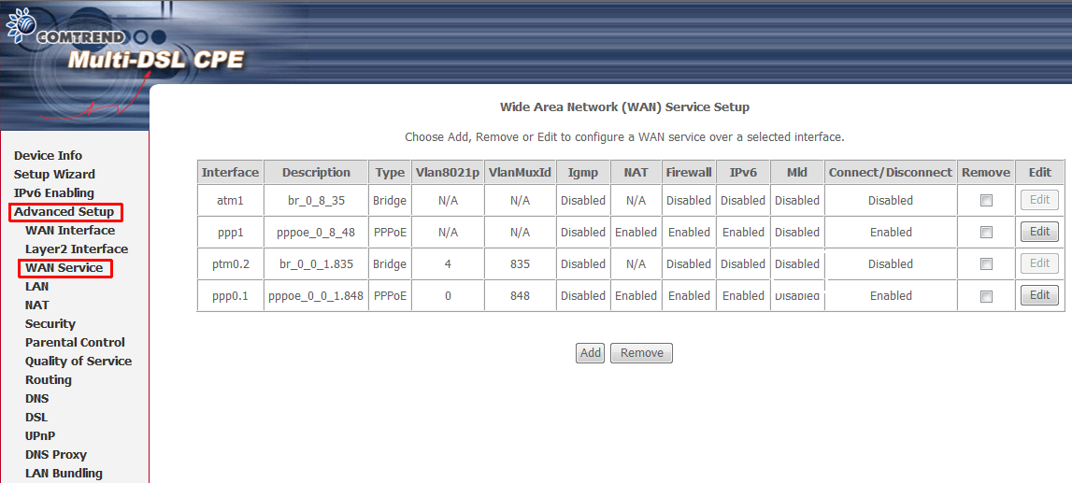The height and width of the screenshot is (483, 1072).
Task: Select Remove checkbox for ptm0.2 row
Action: pos(986,263)
